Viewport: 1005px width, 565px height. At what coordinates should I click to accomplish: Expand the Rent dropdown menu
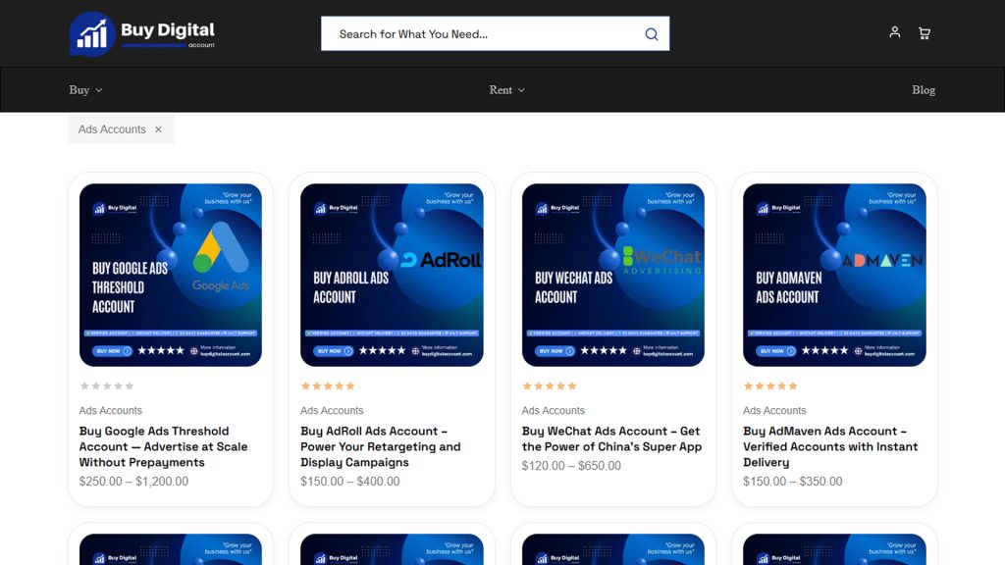click(x=507, y=89)
